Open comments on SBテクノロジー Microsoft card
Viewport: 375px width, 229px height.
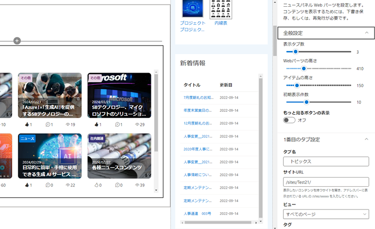tap(117, 125)
